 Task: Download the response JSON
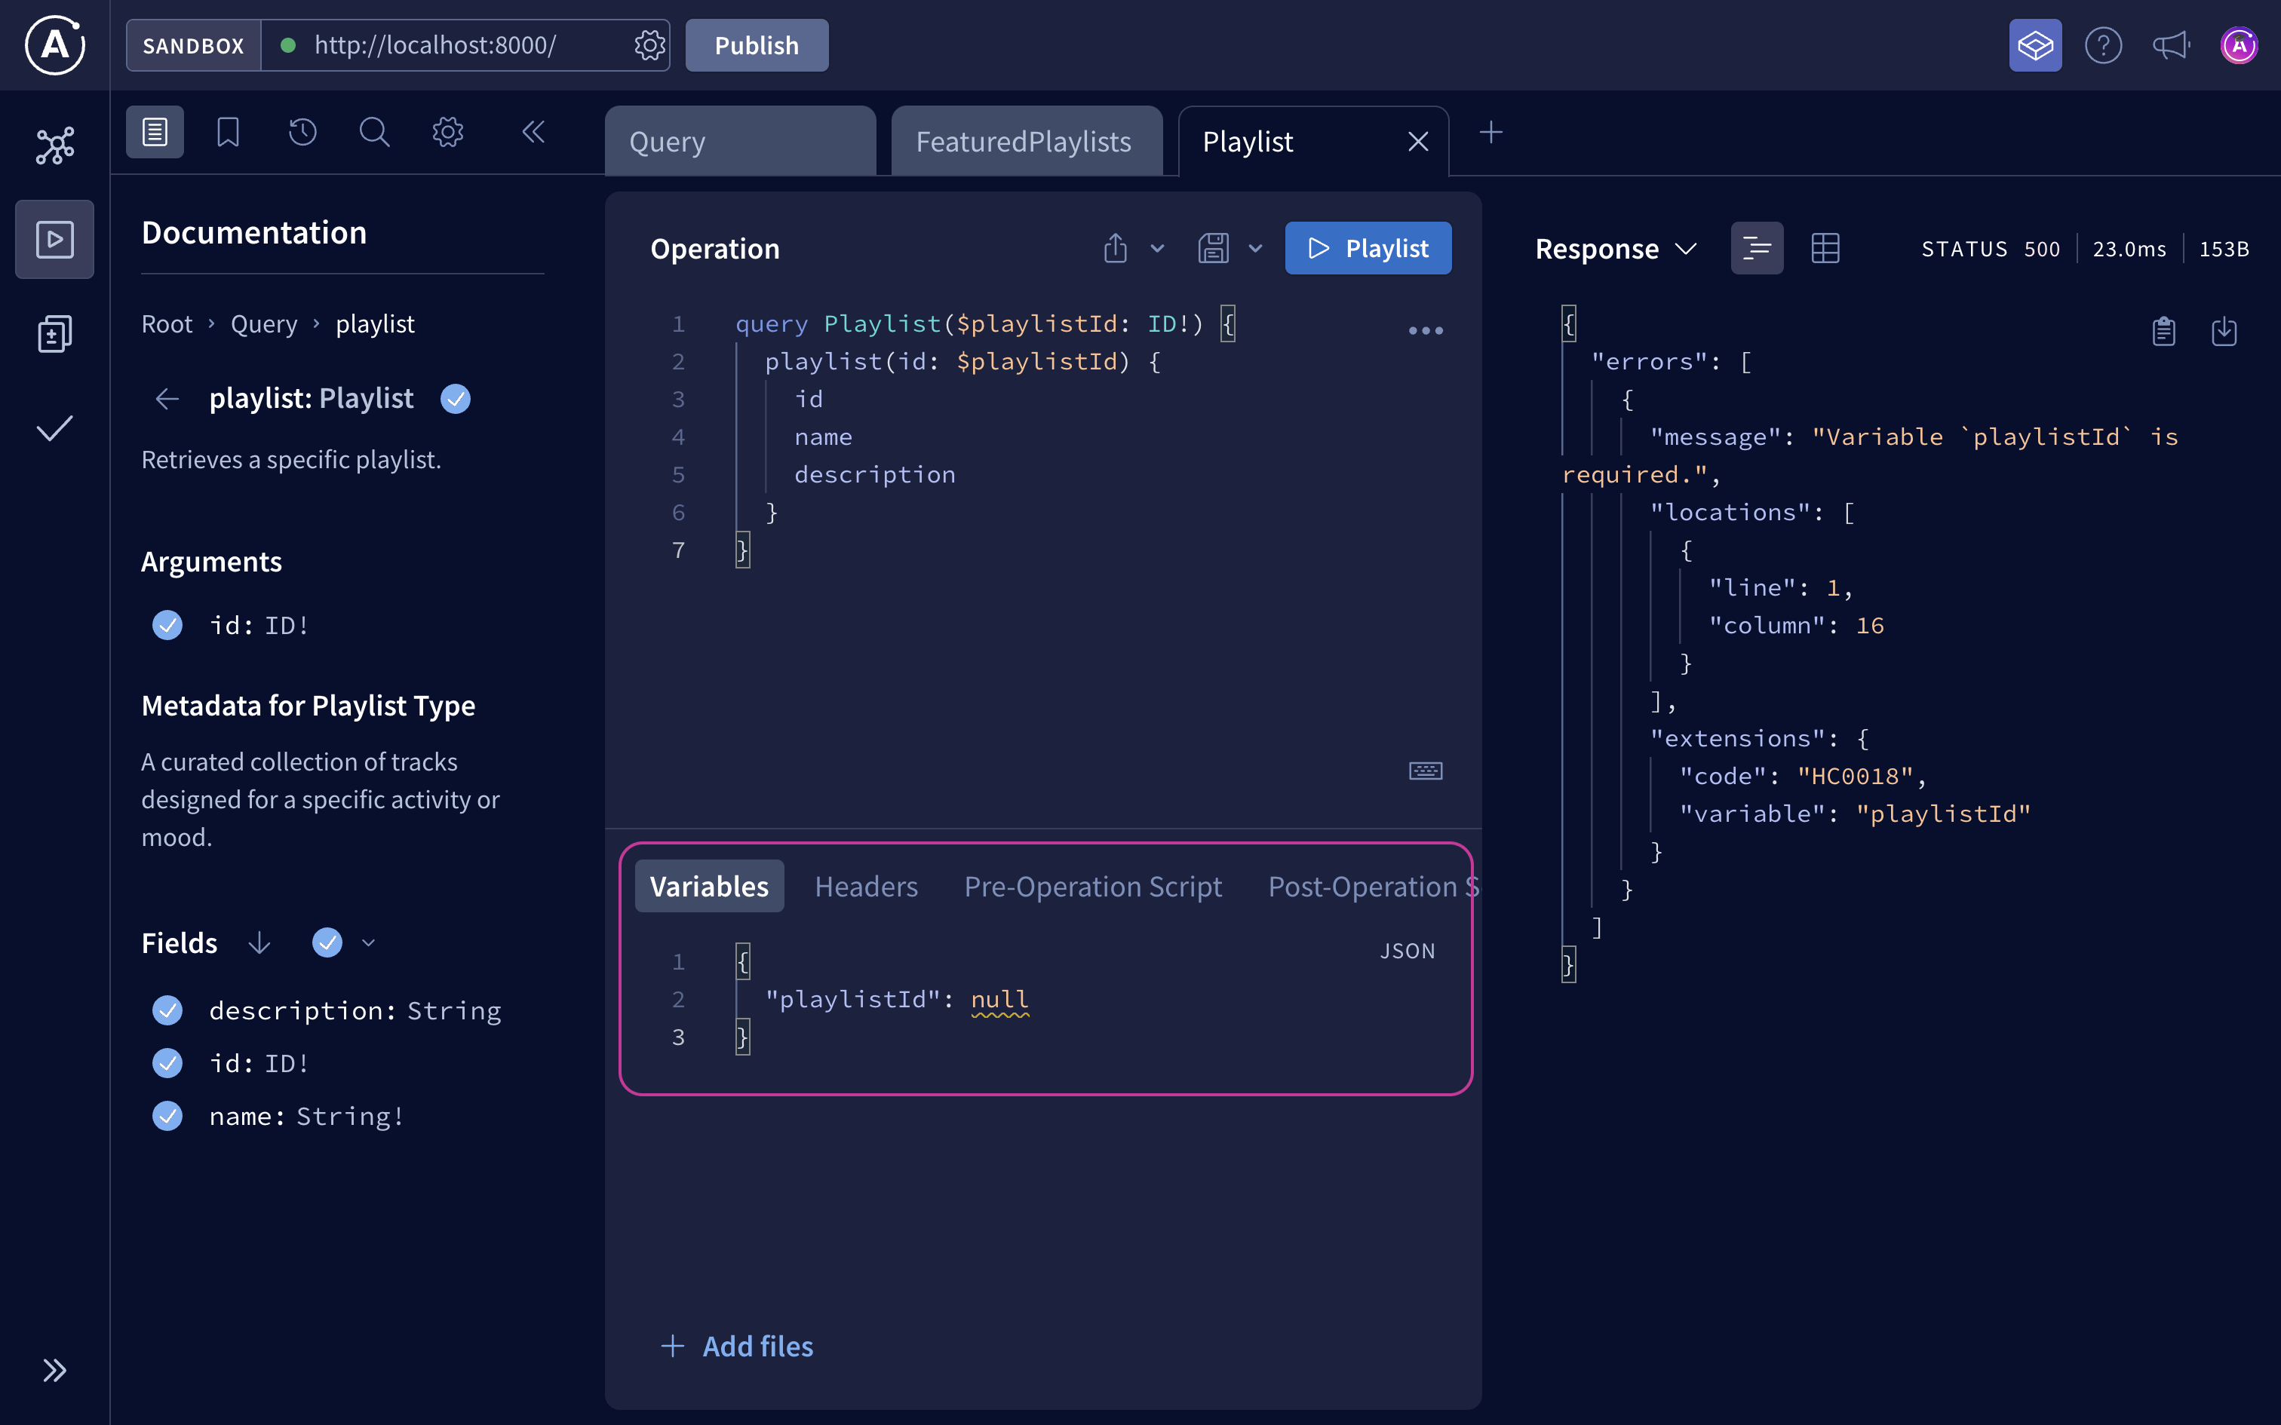[2224, 331]
